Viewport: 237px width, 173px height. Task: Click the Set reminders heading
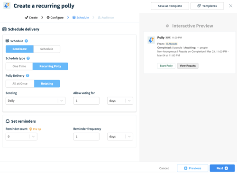tap(23, 121)
